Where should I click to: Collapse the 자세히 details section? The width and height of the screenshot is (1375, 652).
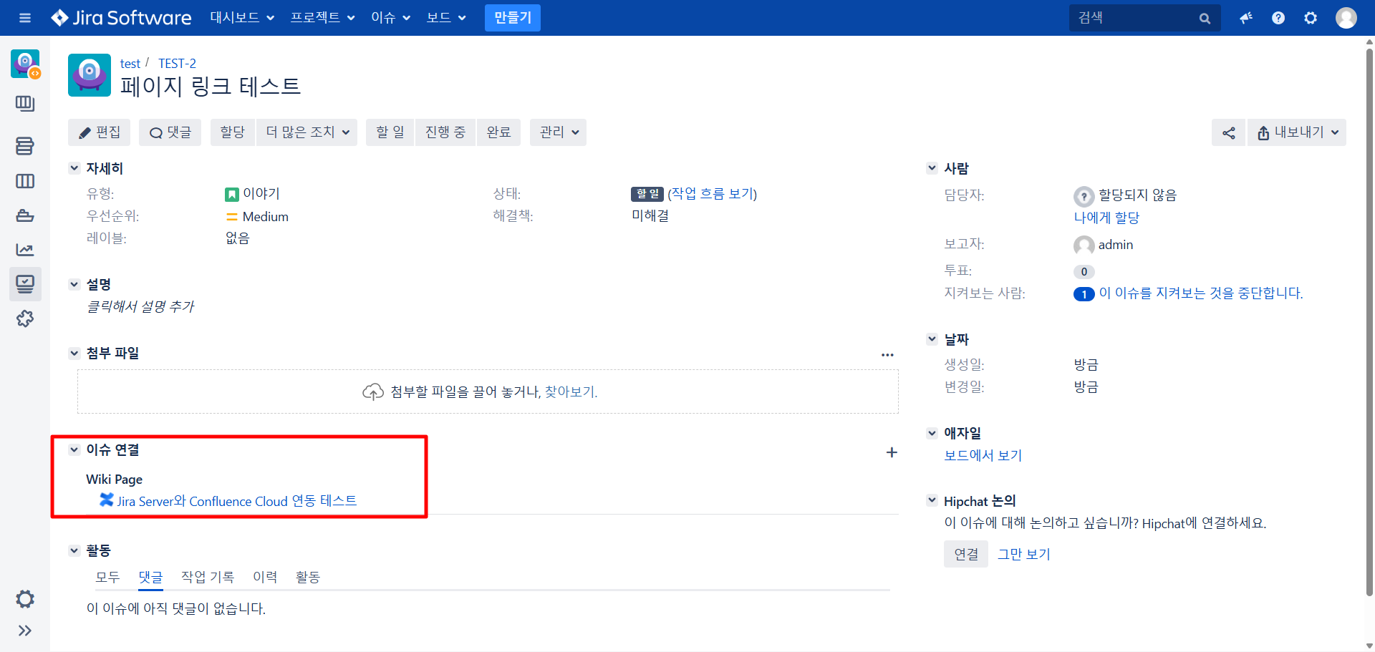pos(74,168)
